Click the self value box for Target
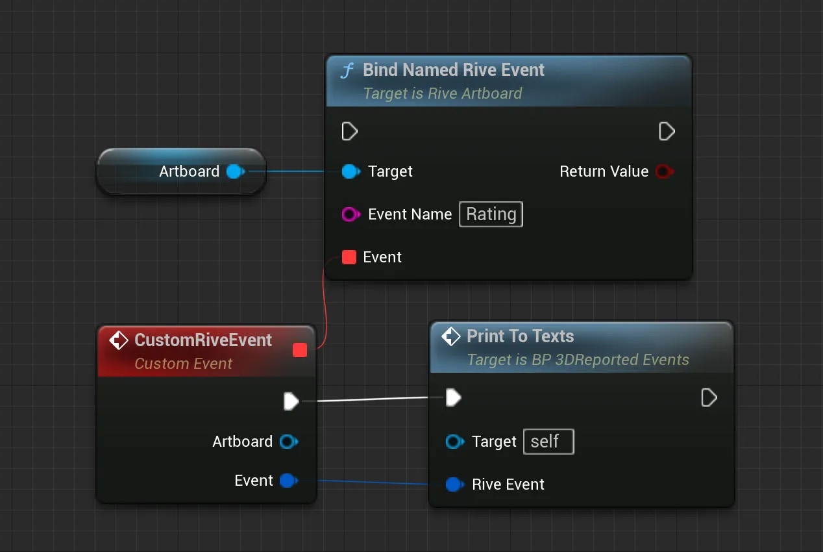The height and width of the screenshot is (552, 823). pyautogui.click(x=548, y=442)
